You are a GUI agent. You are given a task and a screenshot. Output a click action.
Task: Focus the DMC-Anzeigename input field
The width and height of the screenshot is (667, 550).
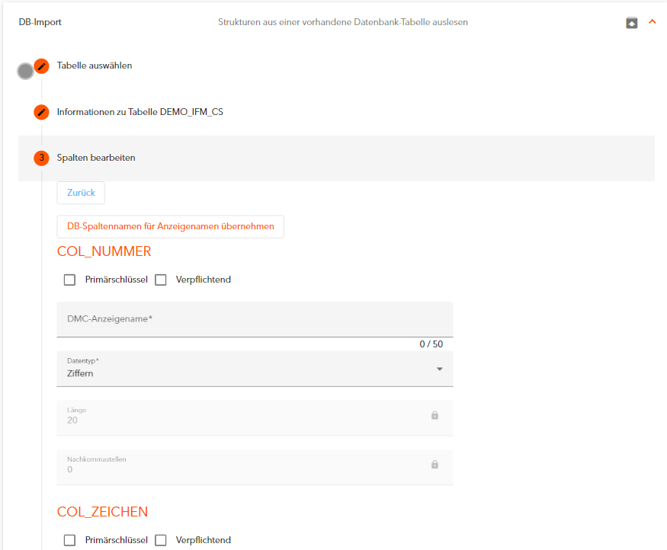click(x=255, y=320)
